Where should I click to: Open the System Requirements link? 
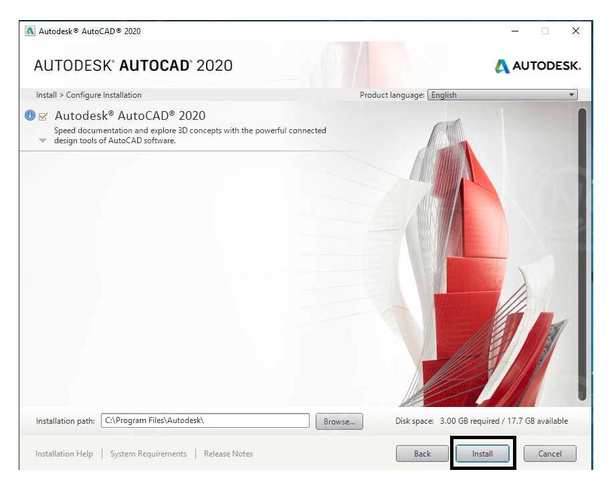pyautogui.click(x=148, y=454)
